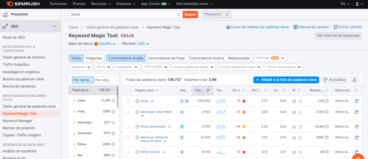
Task: Select Concordancia de frase tab
Action: coord(166,58)
